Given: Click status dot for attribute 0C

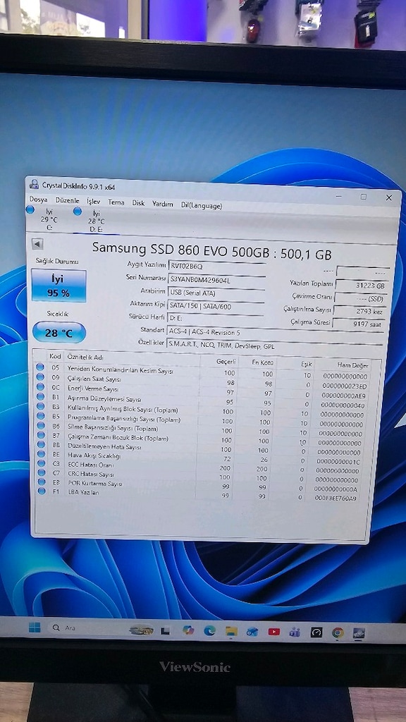Looking at the screenshot, I should point(40,387).
